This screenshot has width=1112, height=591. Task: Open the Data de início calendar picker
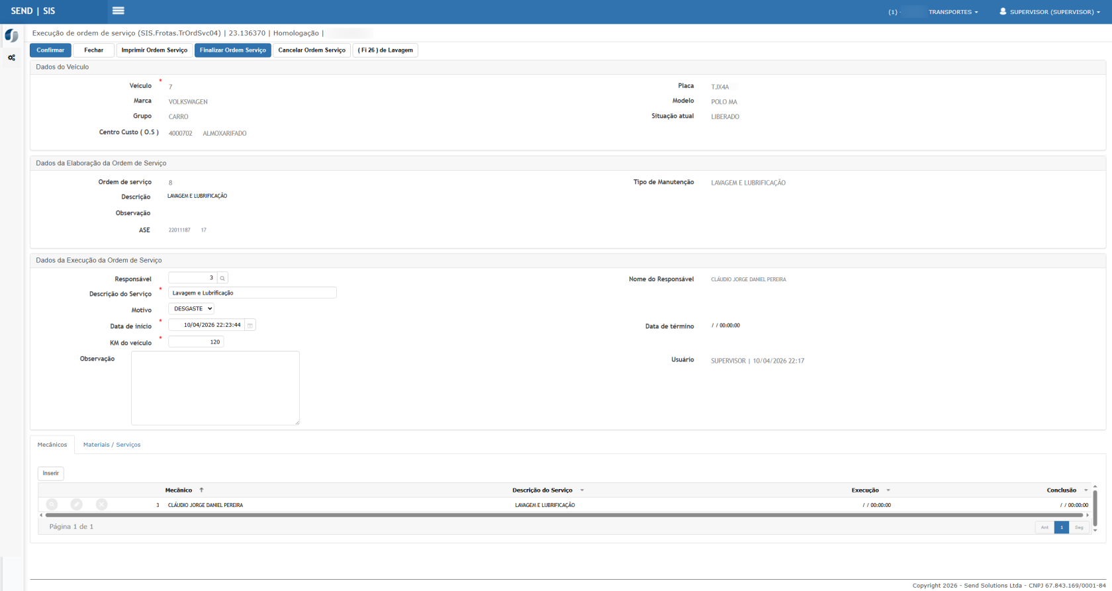250,325
